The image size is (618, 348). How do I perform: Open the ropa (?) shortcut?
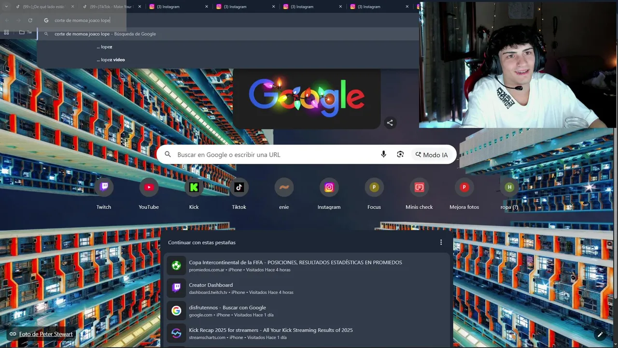[x=509, y=193]
